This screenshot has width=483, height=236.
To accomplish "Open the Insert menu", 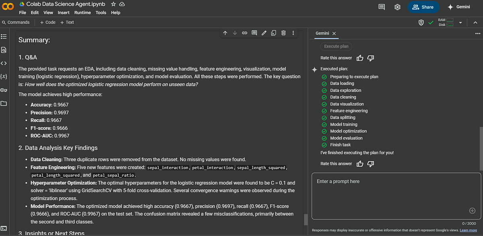I will coord(64,12).
